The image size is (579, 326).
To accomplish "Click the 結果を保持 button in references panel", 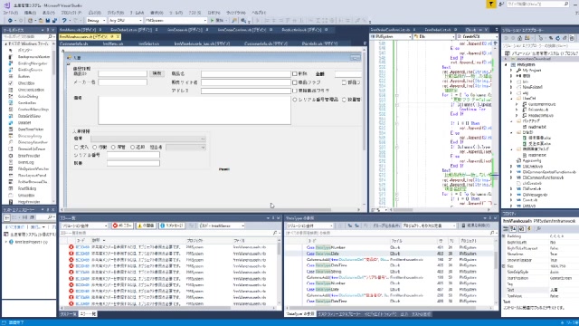I will coord(476,225).
